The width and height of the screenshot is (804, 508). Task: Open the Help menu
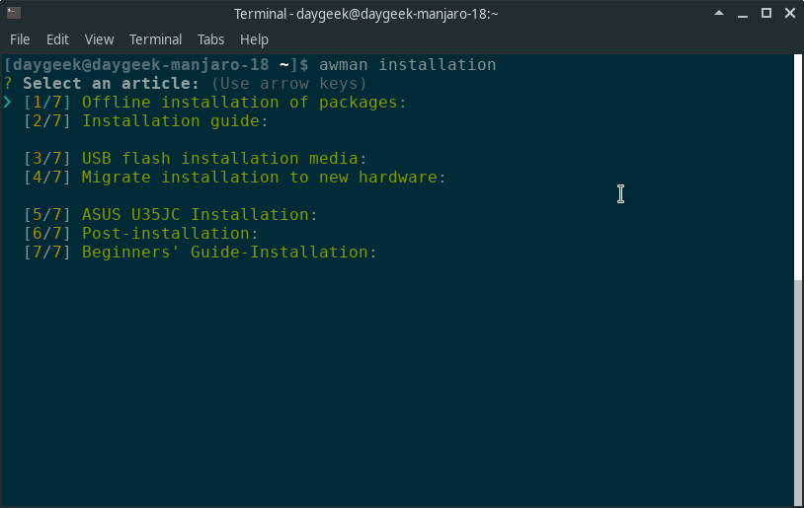click(254, 39)
